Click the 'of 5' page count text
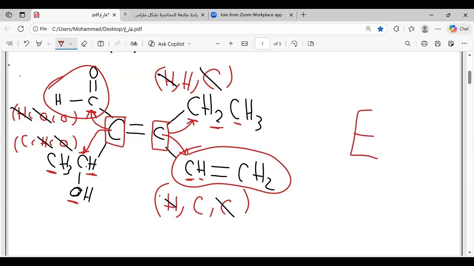 pos(277,44)
